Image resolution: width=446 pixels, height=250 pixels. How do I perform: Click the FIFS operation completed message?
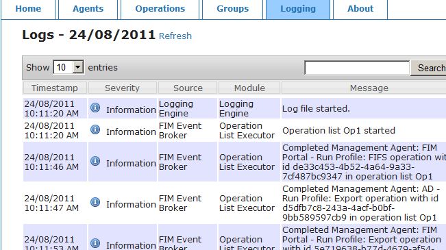point(364,162)
